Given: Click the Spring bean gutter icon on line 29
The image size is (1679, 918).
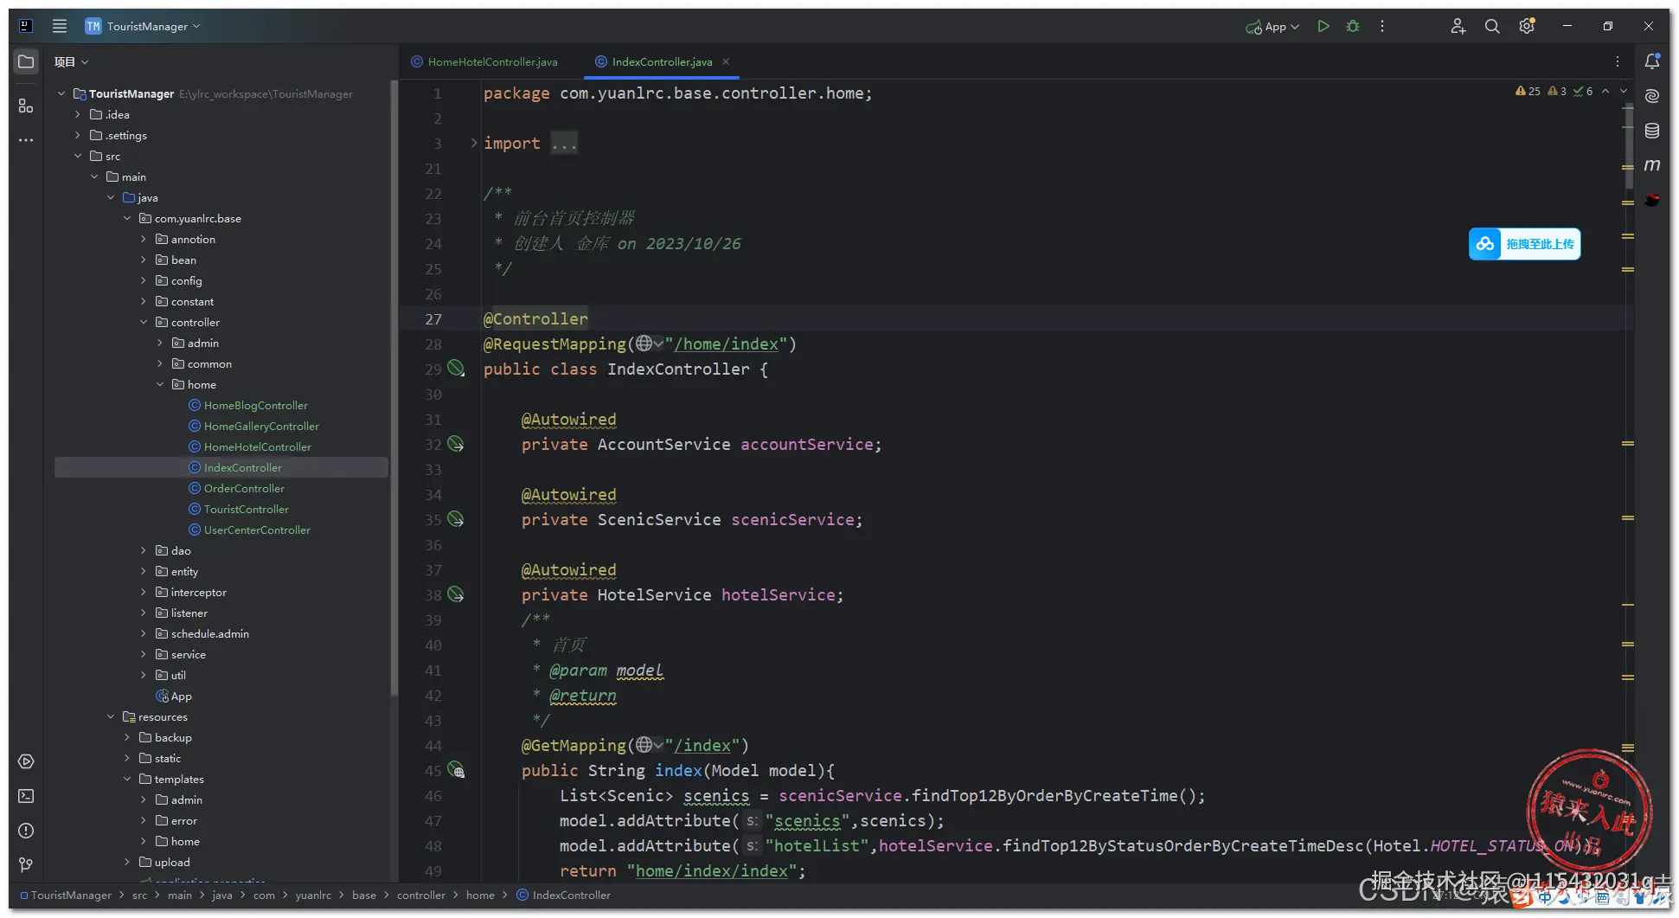Looking at the screenshot, I should point(456,369).
